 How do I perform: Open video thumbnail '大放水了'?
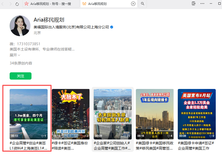tap(71, 114)
